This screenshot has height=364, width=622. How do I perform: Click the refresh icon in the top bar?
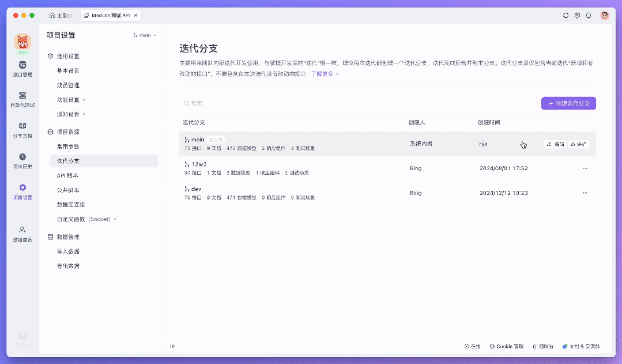[566, 16]
